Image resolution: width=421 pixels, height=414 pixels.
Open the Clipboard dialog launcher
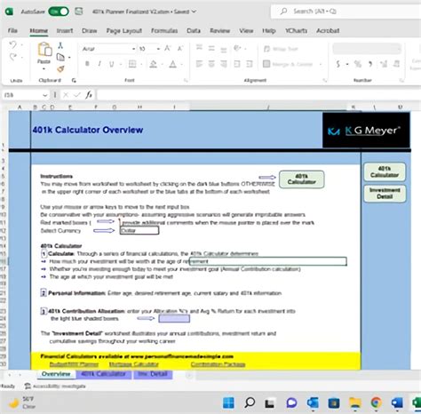[74, 80]
